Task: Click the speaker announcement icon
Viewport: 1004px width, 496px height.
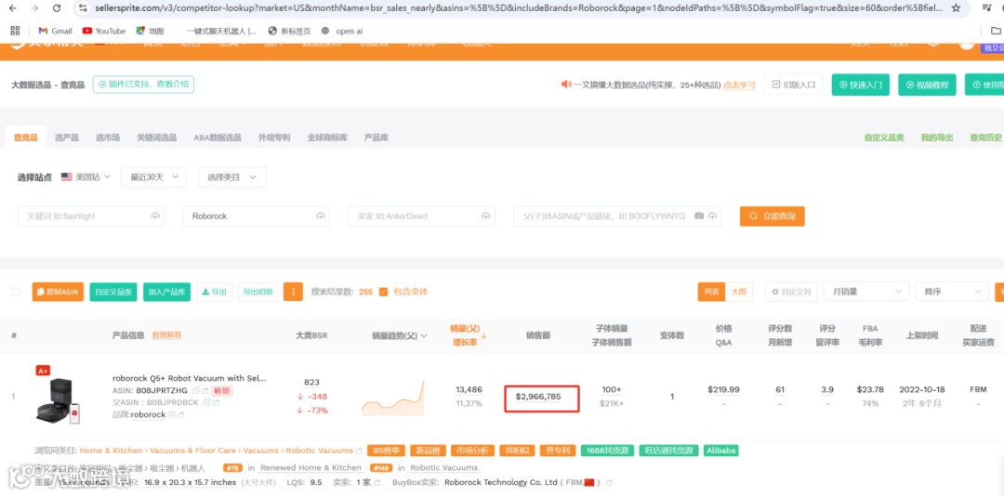Action: click(566, 84)
